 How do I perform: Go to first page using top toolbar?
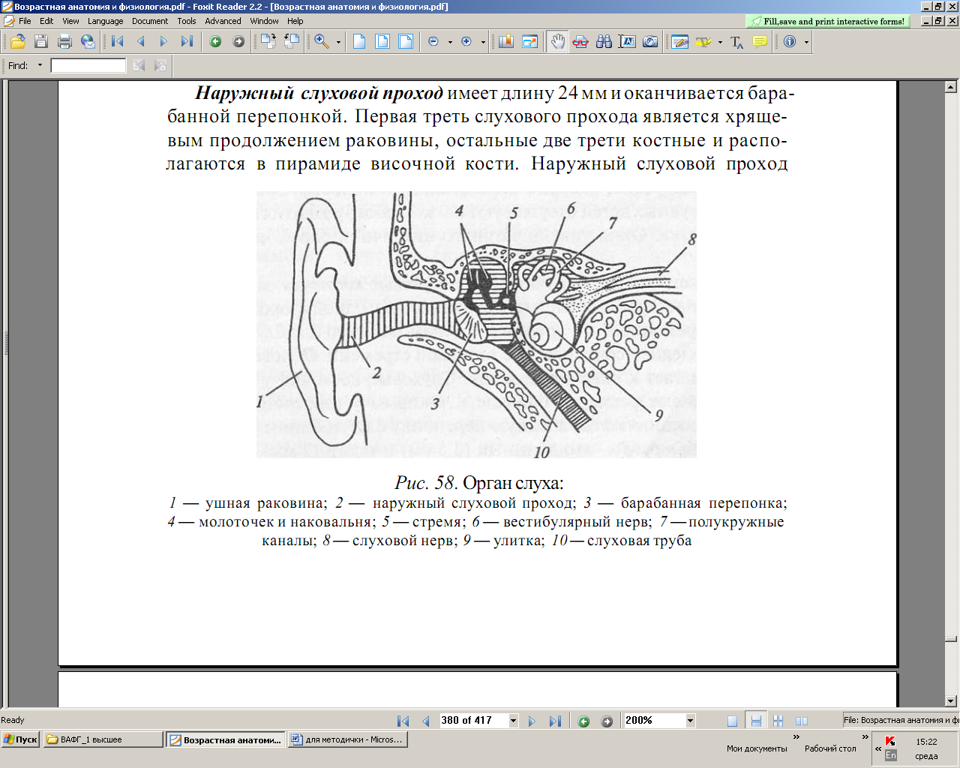tap(118, 42)
